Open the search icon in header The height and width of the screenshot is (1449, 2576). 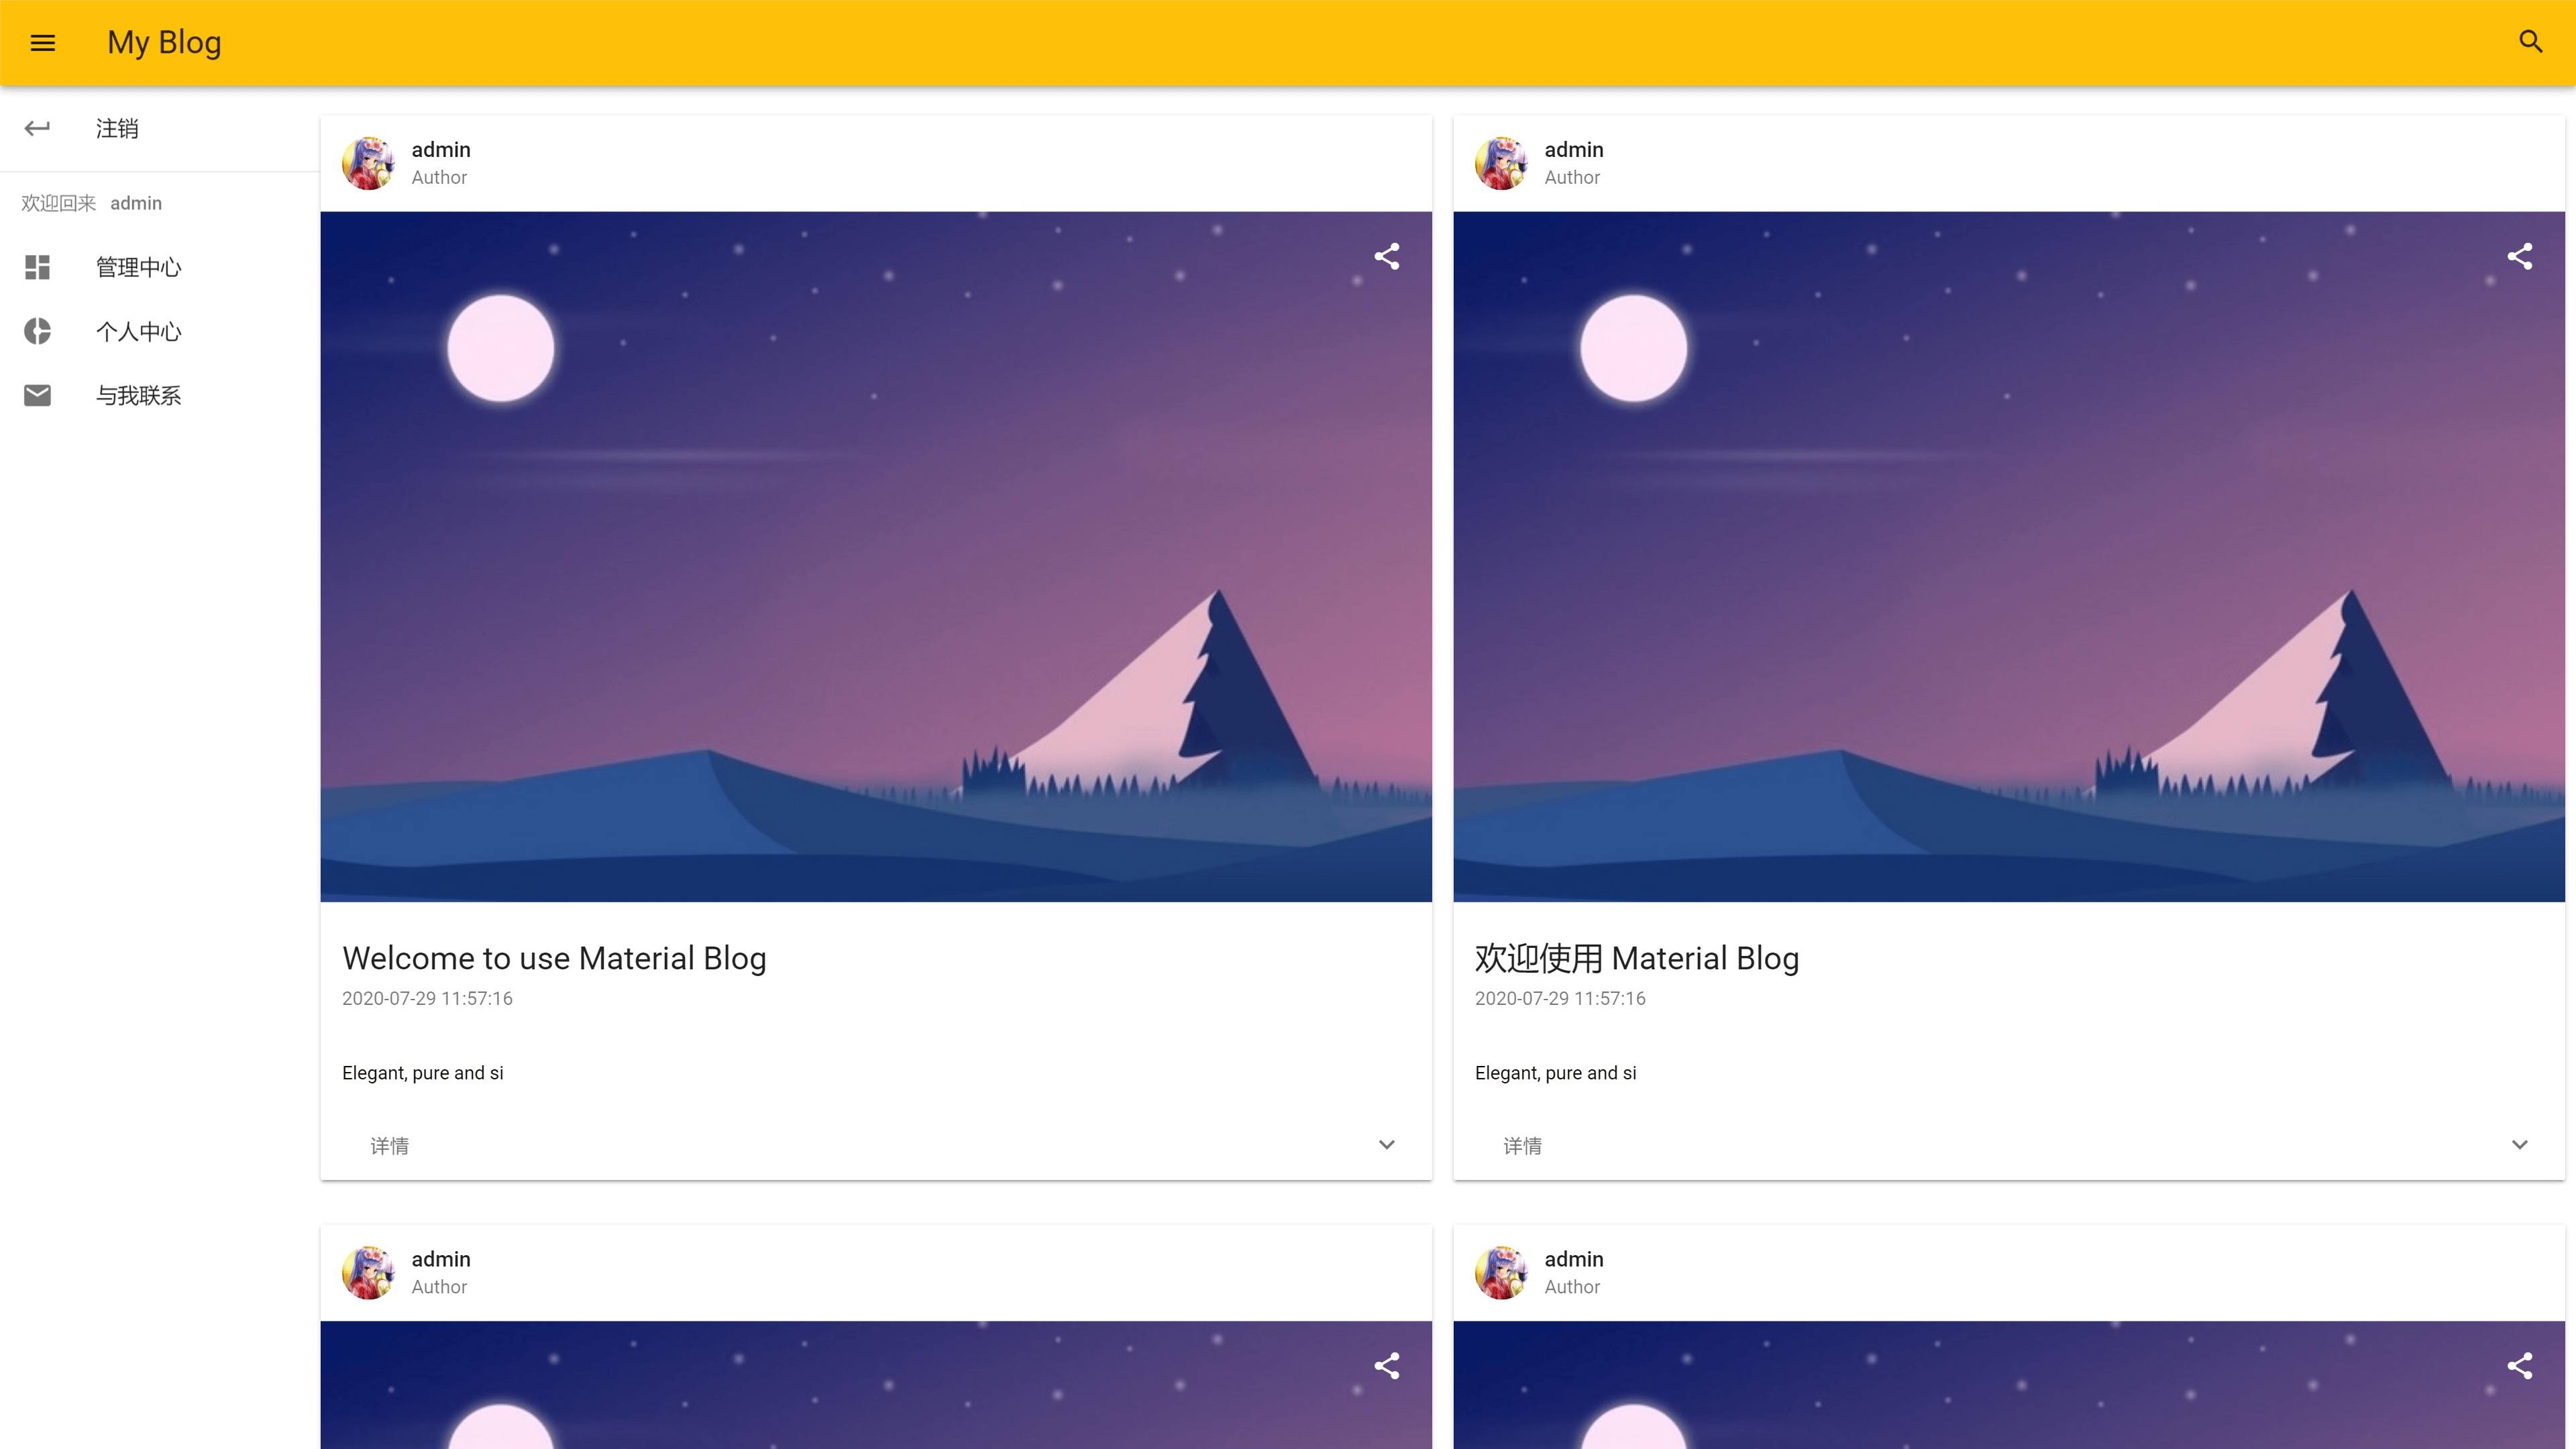point(2530,42)
